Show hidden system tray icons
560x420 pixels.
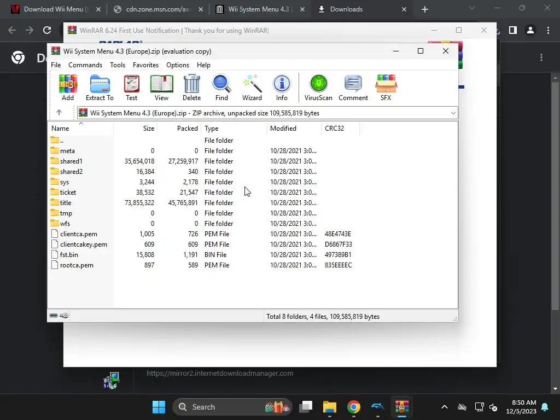tap(444, 407)
